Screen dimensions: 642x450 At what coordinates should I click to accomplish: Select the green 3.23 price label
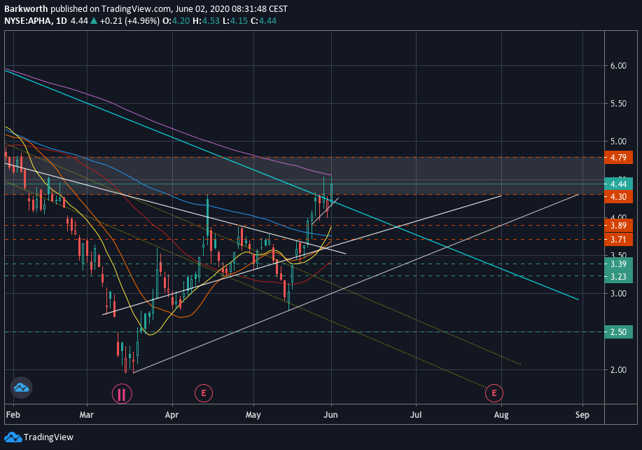(x=618, y=277)
